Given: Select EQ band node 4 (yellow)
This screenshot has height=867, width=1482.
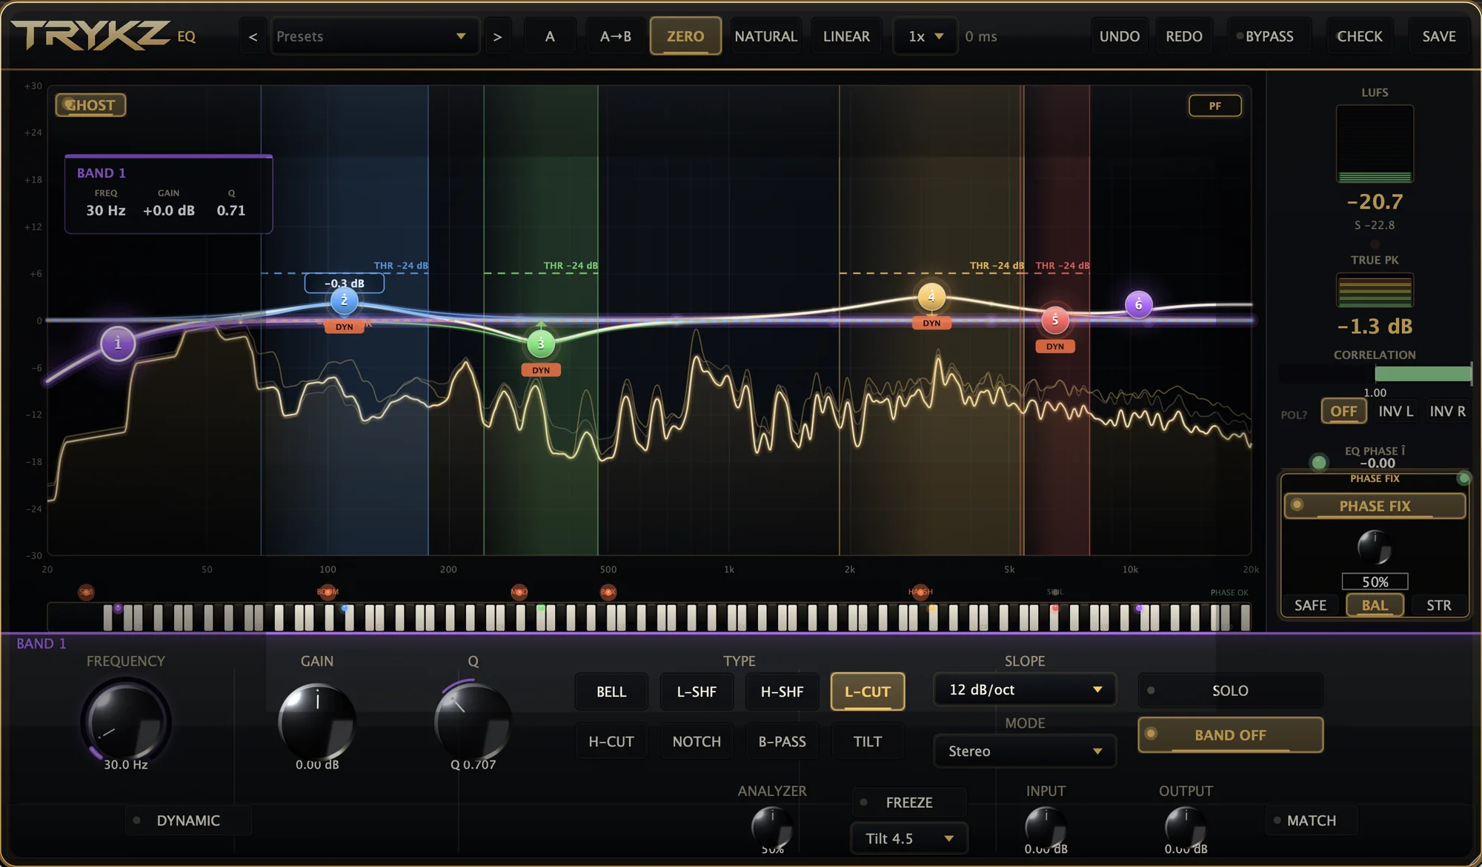Looking at the screenshot, I should 931,297.
